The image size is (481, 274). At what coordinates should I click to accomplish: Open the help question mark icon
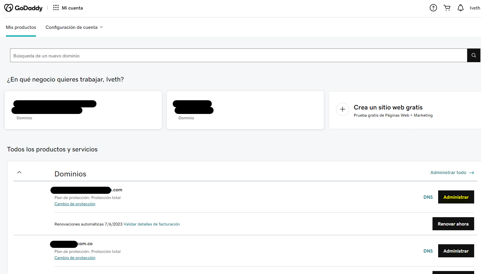pyautogui.click(x=433, y=8)
